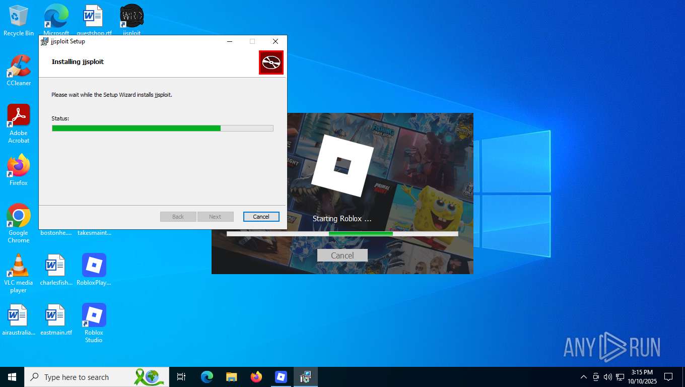The height and width of the screenshot is (387, 685).
Task: Click the jjsploit install progress bar
Action: pos(163,128)
